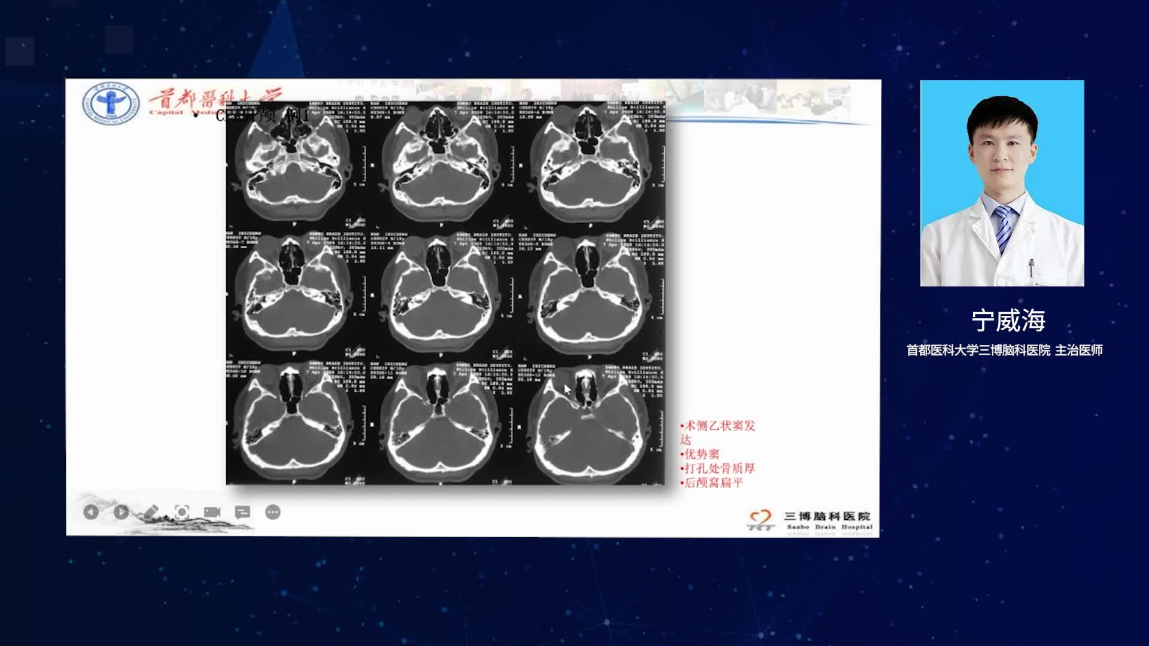This screenshot has height=646, width=1149.
Task: Click the camera icon in the slideshow toolbar
Action: (x=212, y=512)
